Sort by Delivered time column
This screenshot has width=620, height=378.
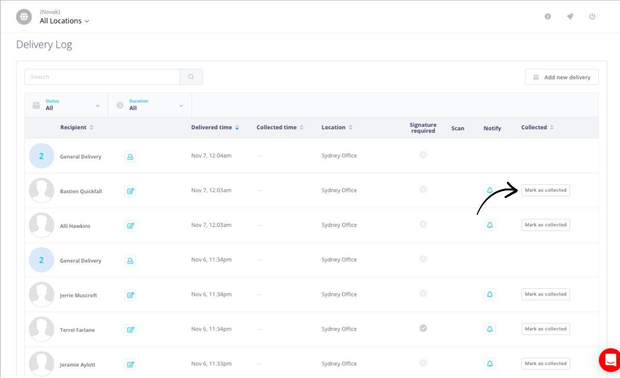pos(215,127)
